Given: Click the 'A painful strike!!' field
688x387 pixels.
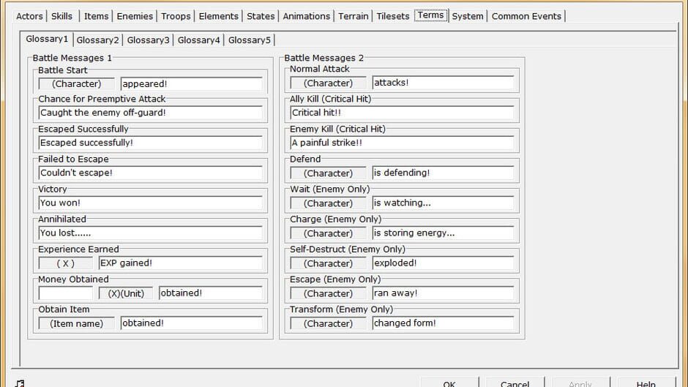Looking at the screenshot, I should click(402, 143).
